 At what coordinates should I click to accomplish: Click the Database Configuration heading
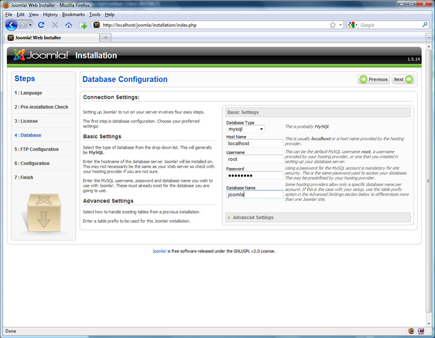(x=125, y=79)
